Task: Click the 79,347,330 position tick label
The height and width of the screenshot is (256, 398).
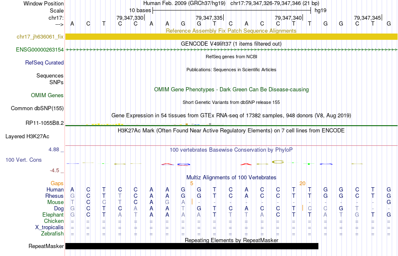Action: coord(130,18)
